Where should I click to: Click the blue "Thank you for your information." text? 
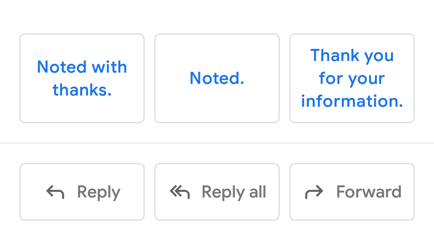352,78
